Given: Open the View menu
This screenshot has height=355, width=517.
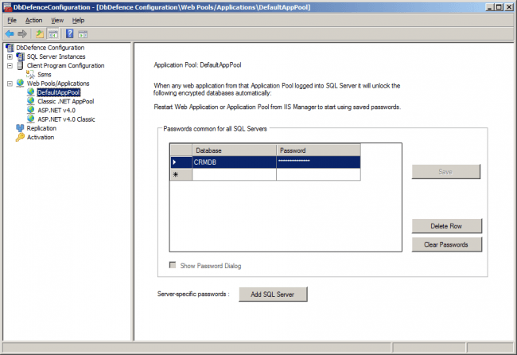Looking at the screenshot, I should point(57,20).
